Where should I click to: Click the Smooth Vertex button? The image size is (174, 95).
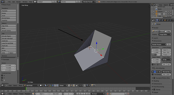(x=9, y=31)
